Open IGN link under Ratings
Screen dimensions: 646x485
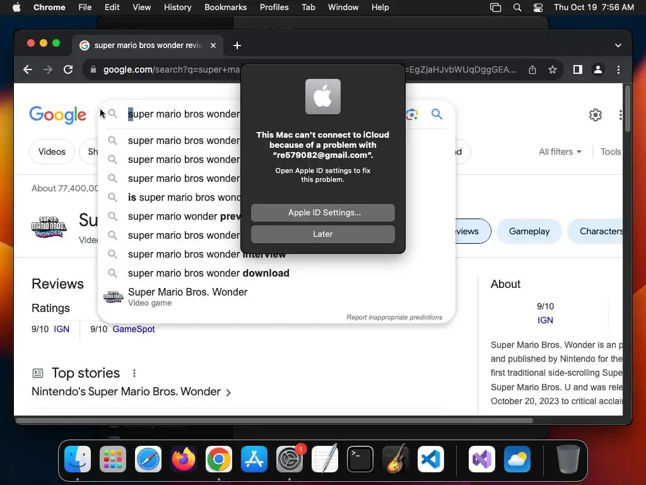tap(61, 329)
